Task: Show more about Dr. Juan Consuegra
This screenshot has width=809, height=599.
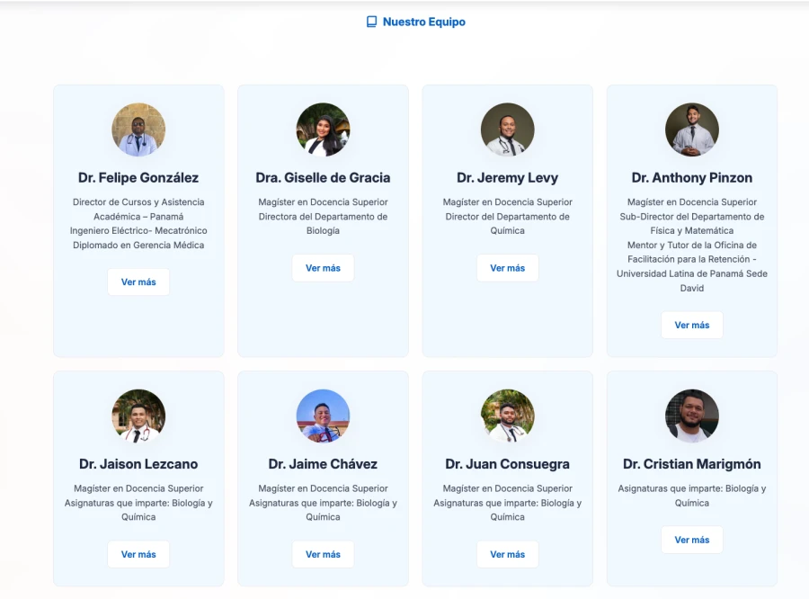Action: pyautogui.click(x=507, y=554)
